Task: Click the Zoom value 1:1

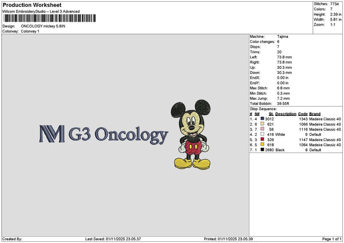Action: point(333,25)
